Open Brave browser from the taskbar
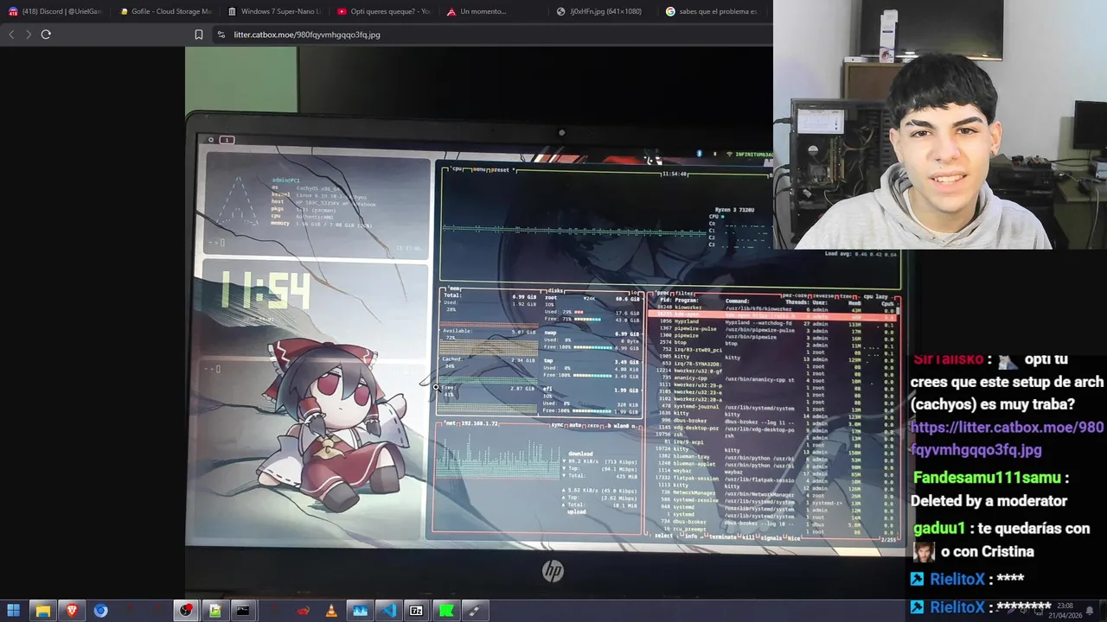The height and width of the screenshot is (622, 1107). [x=71, y=611]
